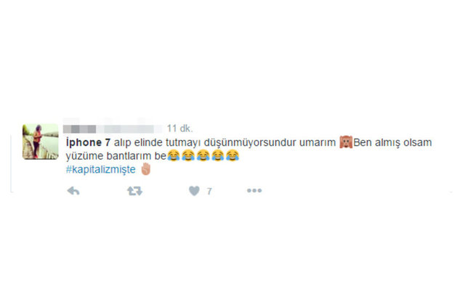Open more options via the three-dot icon

[254, 191]
